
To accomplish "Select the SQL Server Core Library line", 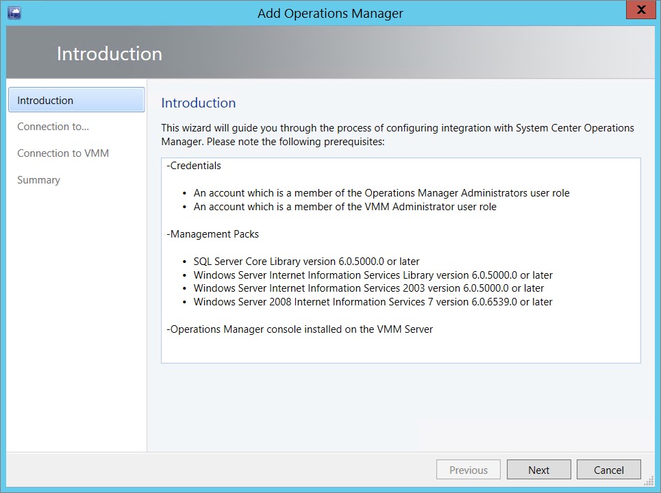I will tap(306, 262).
